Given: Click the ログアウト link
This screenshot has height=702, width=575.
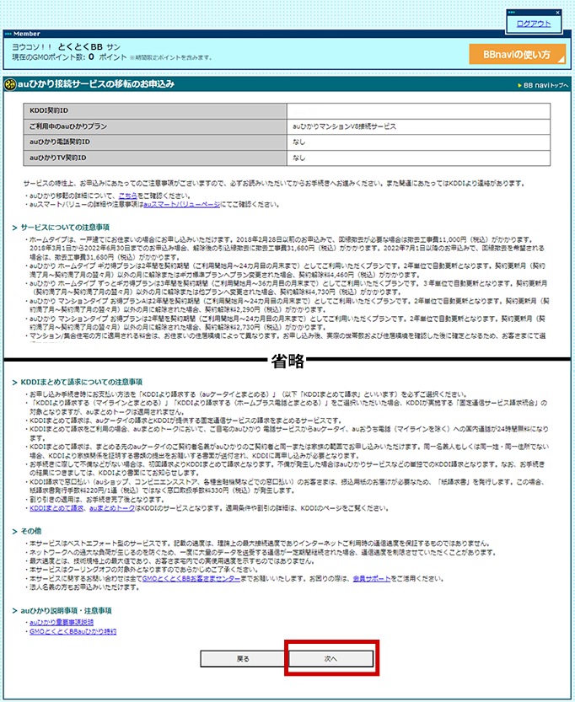Looking at the screenshot, I should click(535, 24).
